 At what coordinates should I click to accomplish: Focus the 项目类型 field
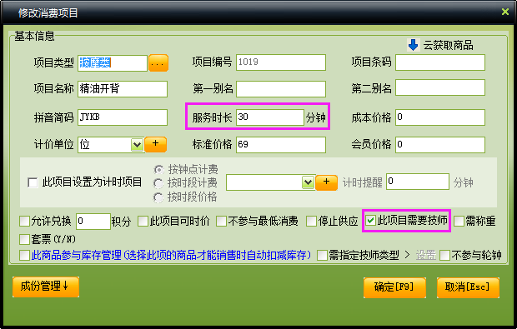[x=112, y=63]
